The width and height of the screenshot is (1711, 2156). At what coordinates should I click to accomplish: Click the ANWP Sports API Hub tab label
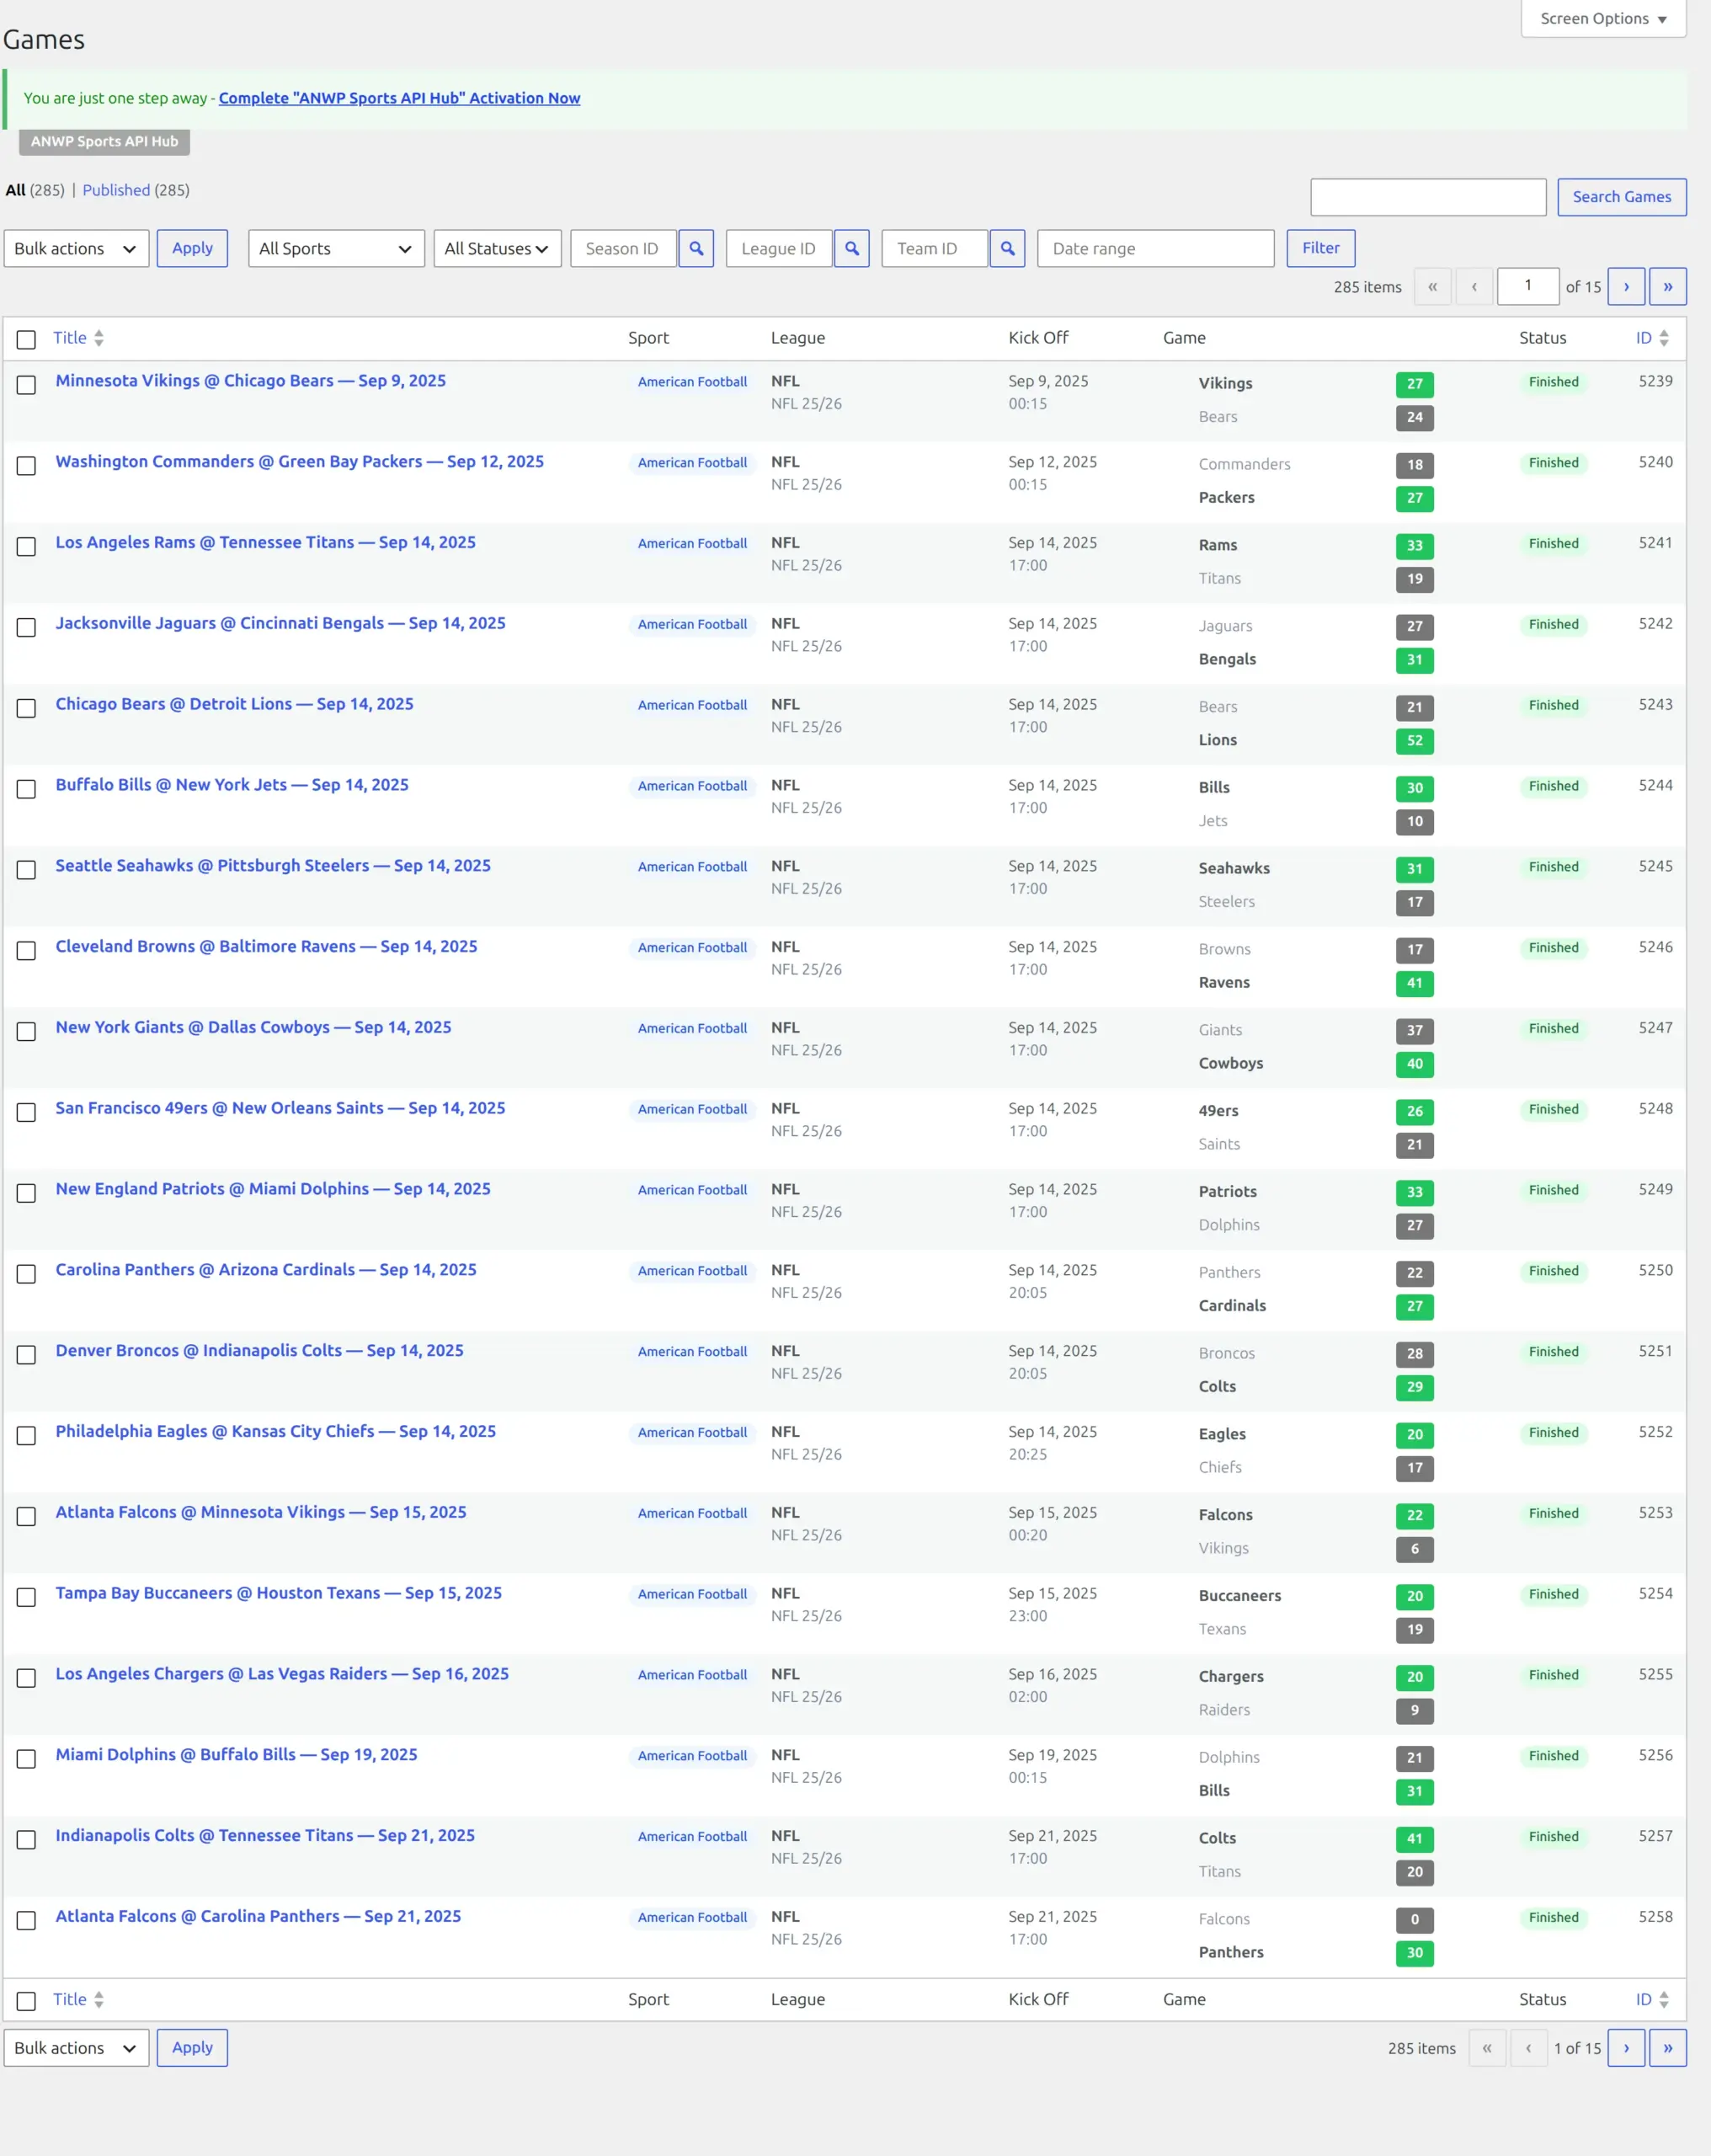tap(104, 141)
